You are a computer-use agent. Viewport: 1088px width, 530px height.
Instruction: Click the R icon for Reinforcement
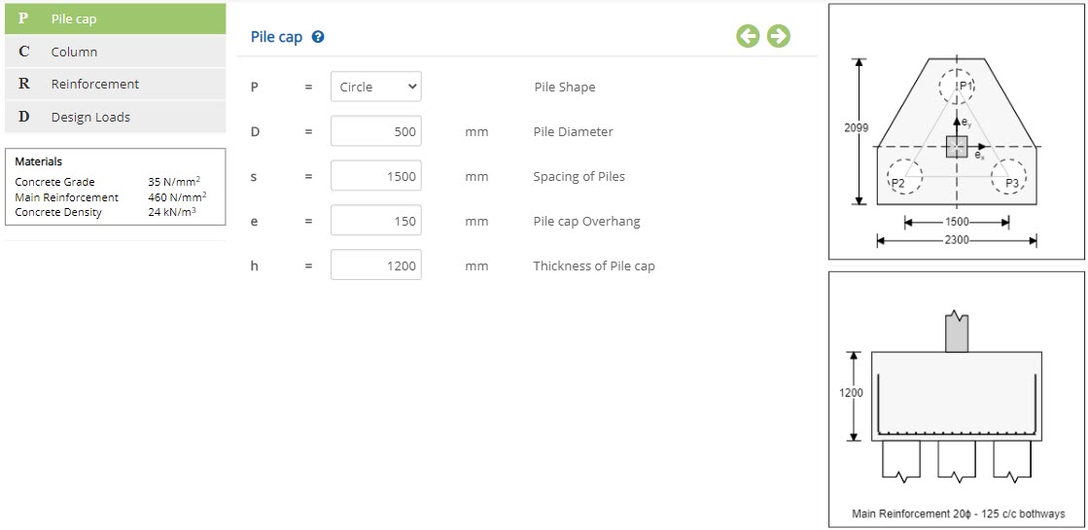23,84
